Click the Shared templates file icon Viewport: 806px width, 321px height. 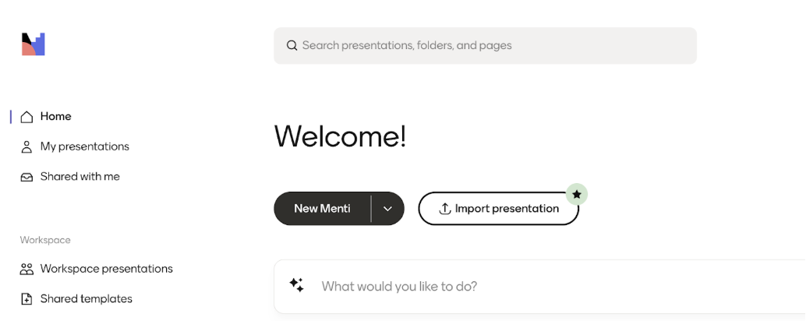27,299
